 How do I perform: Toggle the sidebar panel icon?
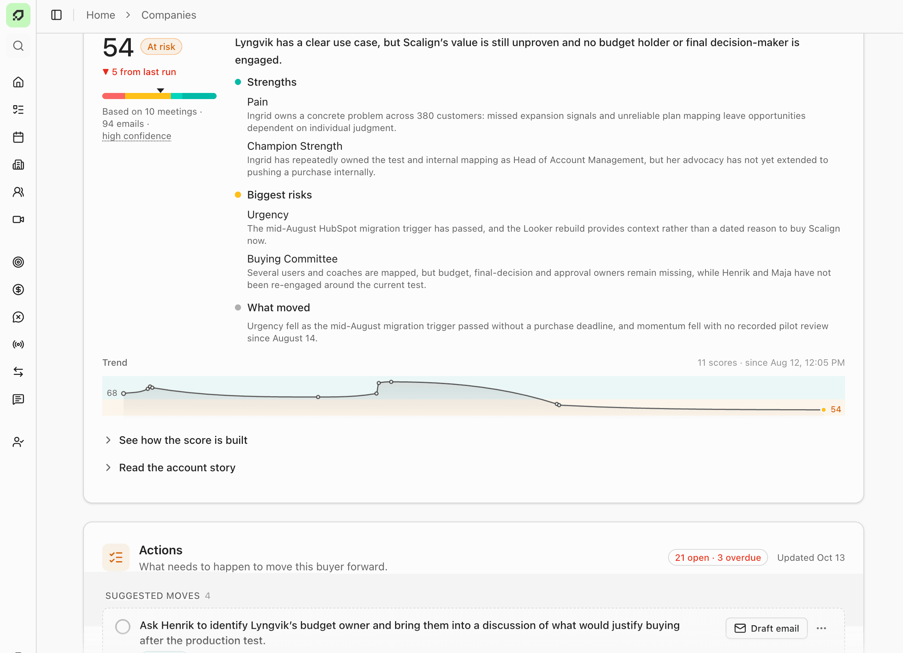(x=56, y=15)
